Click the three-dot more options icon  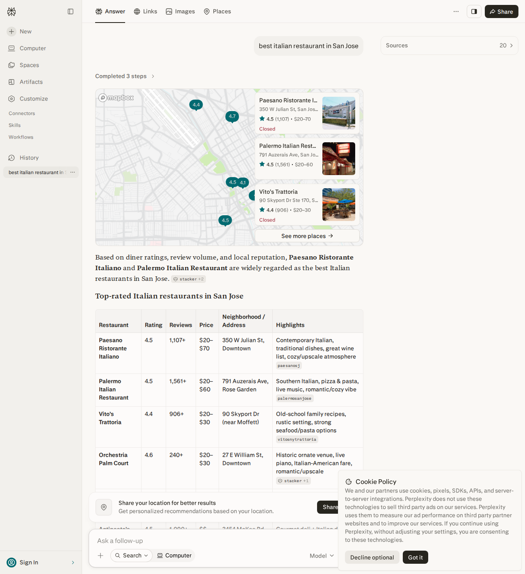[x=456, y=11]
